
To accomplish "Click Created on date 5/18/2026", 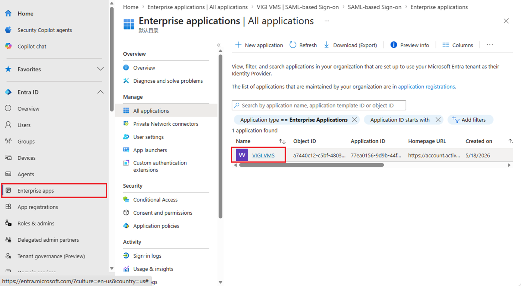I will click(478, 155).
